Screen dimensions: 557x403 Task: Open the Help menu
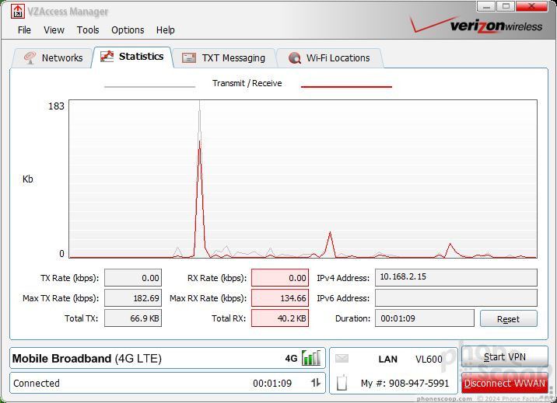(x=165, y=30)
